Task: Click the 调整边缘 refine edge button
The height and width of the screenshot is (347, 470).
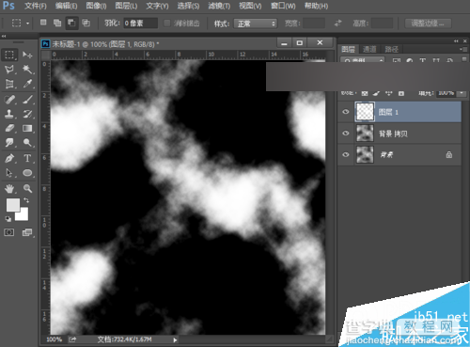Action: (x=428, y=24)
